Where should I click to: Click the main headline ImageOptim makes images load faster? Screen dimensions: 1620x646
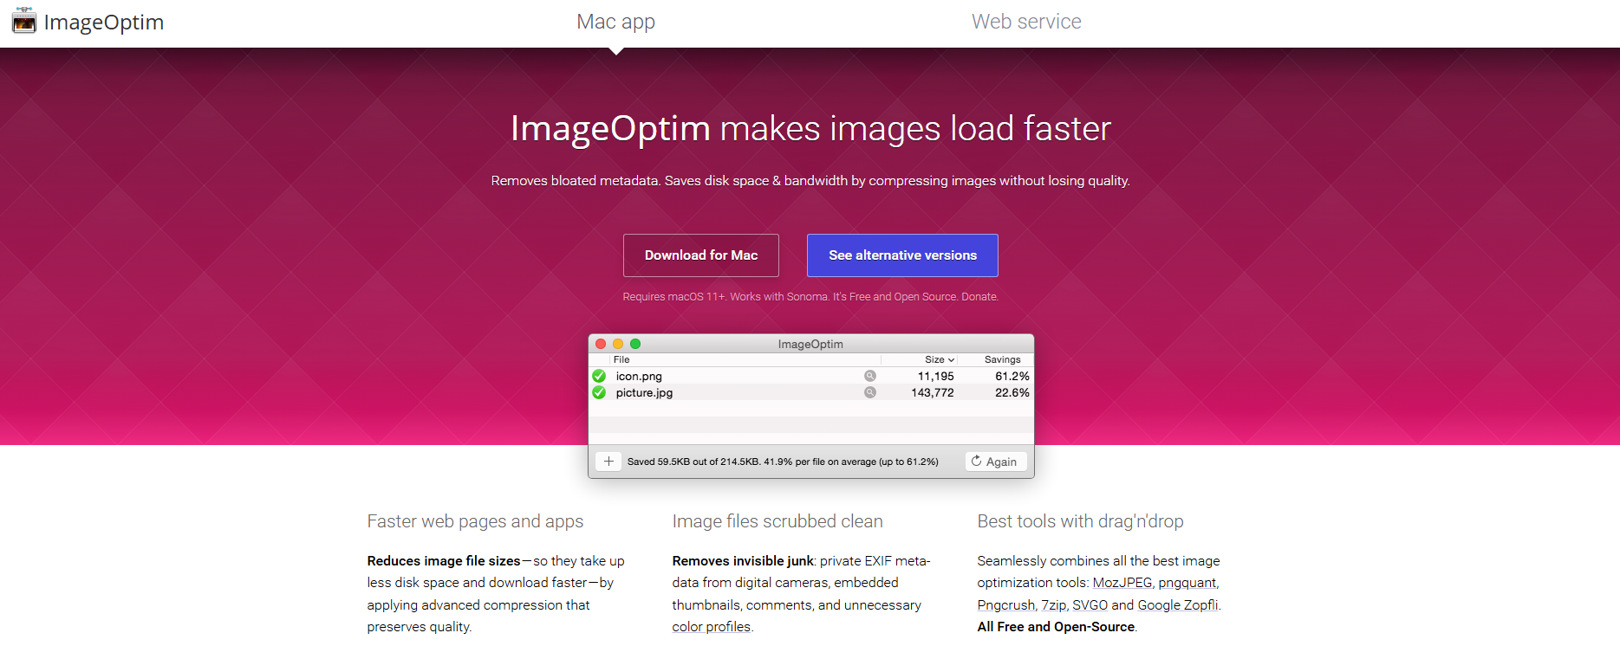(x=810, y=128)
